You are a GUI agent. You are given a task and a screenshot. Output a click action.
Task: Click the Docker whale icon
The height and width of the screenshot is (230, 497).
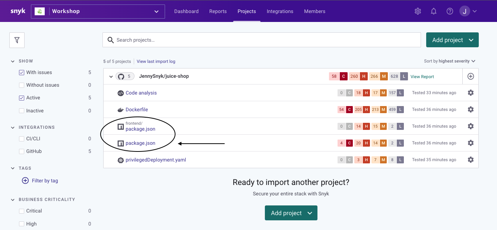120,110
